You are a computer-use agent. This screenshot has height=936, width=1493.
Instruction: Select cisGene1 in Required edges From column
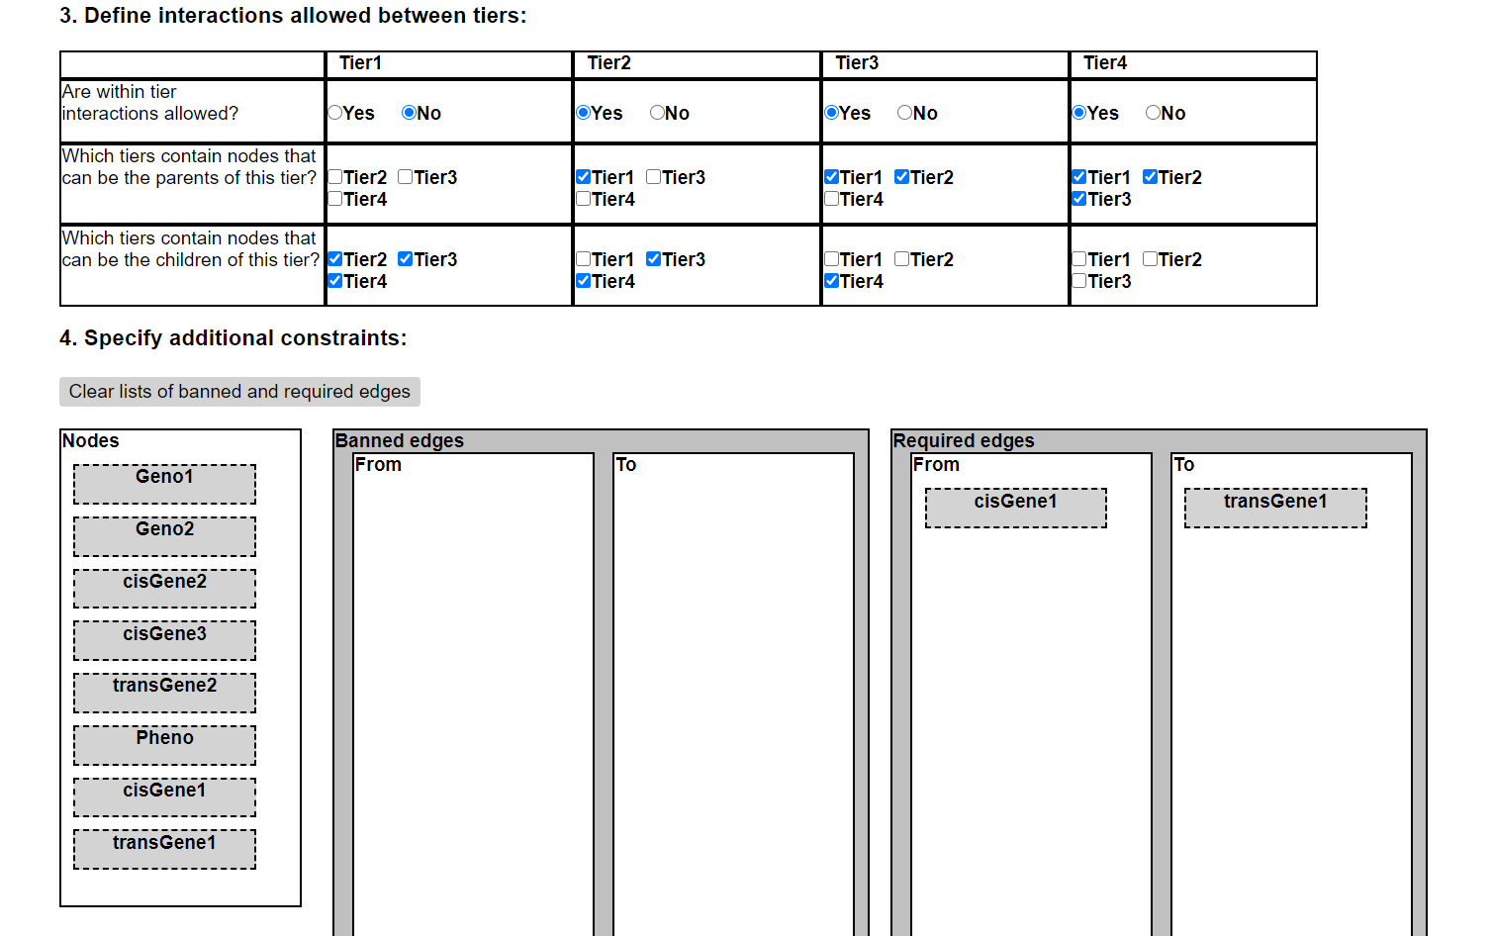click(x=1015, y=508)
